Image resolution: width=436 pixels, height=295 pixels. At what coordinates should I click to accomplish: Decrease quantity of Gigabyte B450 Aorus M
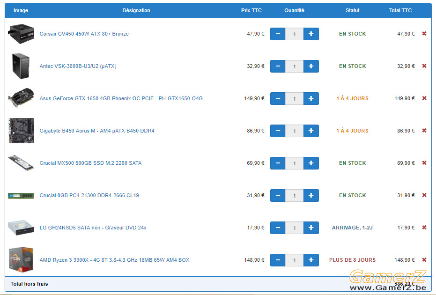(278, 131)
